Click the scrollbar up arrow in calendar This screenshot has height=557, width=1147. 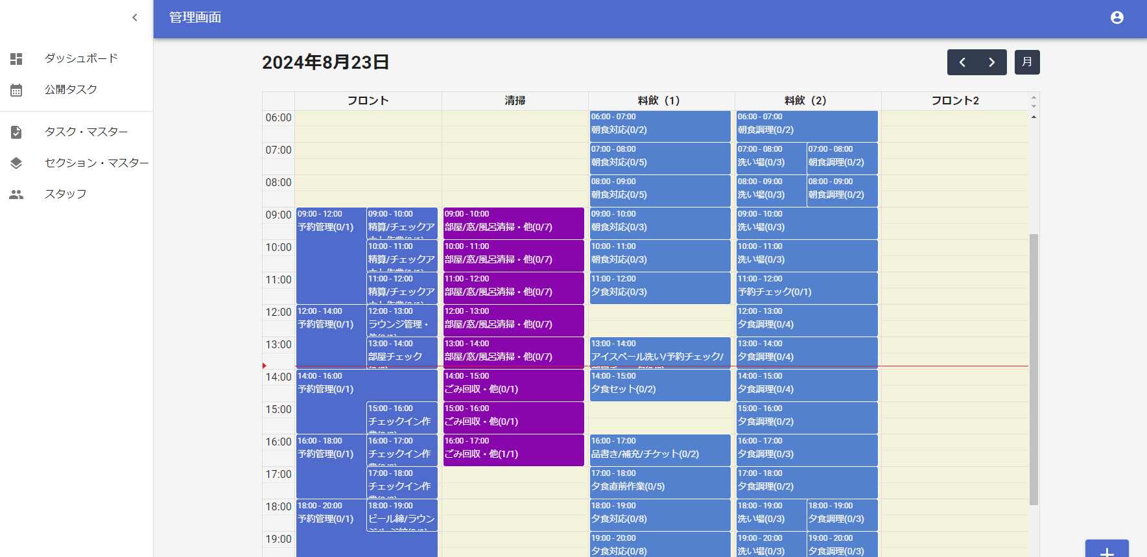1034,117
